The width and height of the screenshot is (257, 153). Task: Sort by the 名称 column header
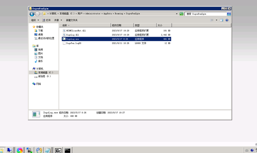pos(85,25)
